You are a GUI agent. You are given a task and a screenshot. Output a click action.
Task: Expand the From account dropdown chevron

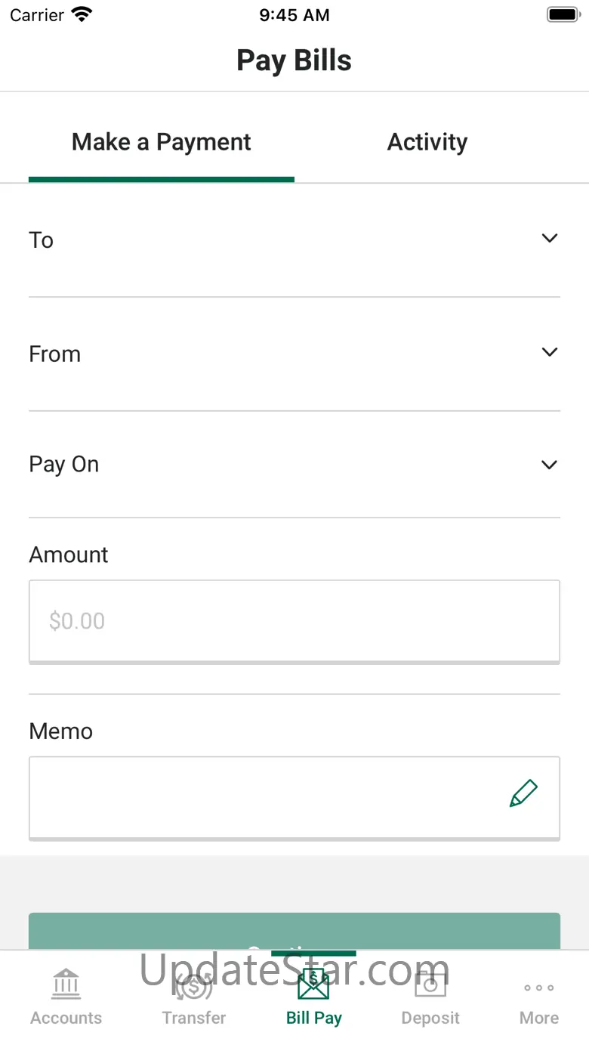click(550, 352)
